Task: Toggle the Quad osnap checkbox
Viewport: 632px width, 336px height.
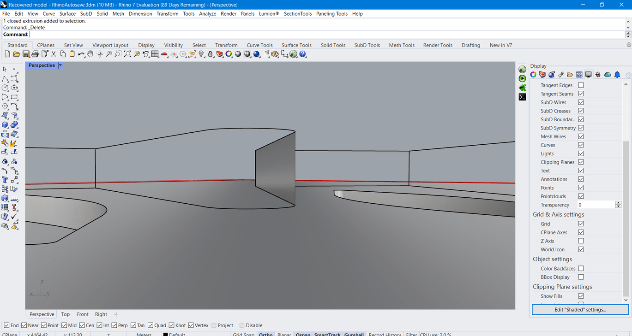Action: [x=150, y=325]
